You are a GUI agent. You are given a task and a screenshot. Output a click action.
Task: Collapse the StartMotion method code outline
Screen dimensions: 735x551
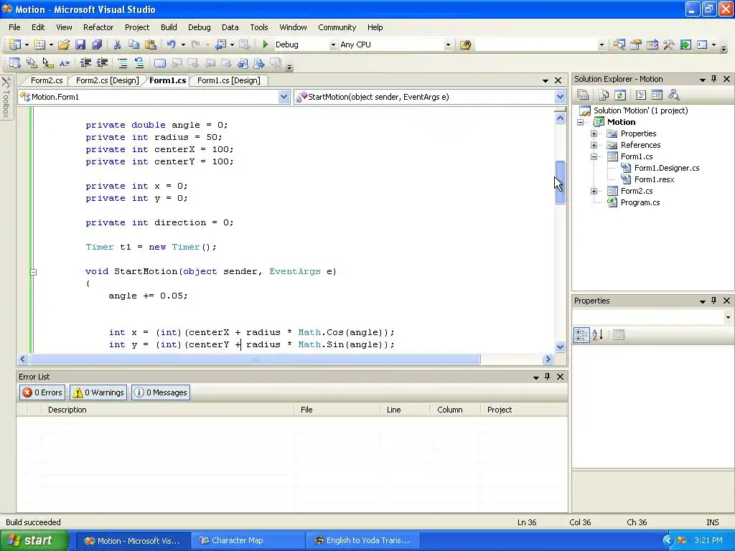point(33,272)
